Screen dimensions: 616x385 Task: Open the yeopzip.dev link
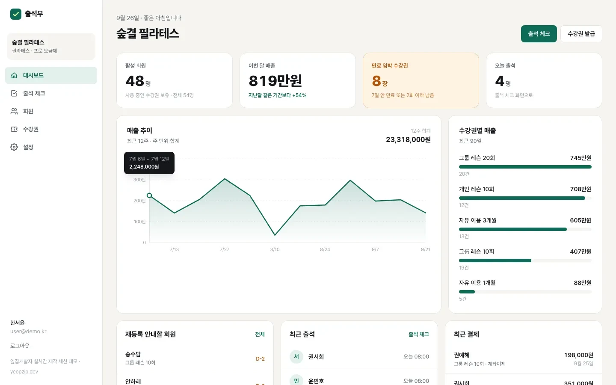pos(24,372)
